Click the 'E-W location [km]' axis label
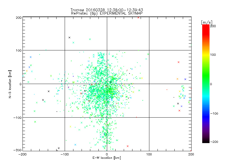 click(x=107, y=158)
